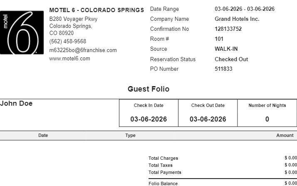This screenshot has height=186, width=297.
Task: Click the Amount column header
Action: [x=285, y=135]
